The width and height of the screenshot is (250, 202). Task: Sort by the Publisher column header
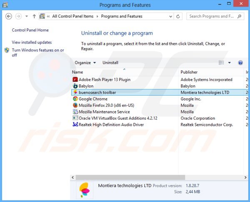click(211, 72)
